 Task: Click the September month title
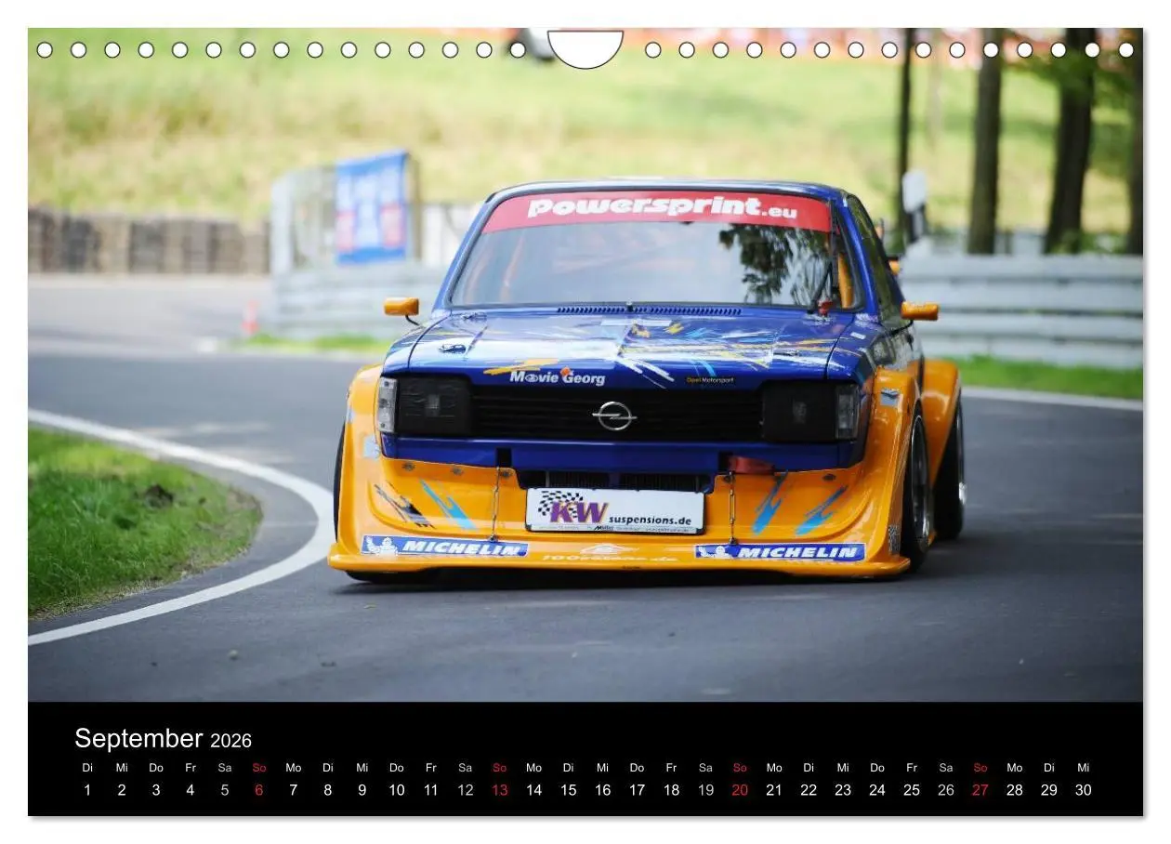coord(138,739)
